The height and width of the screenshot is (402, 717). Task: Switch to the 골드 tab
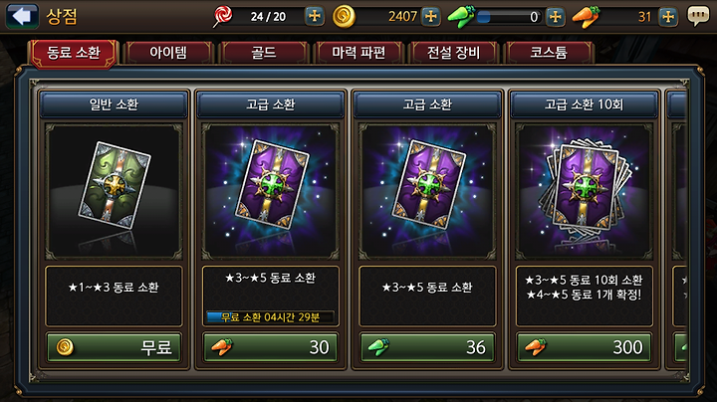click(264, 53)
